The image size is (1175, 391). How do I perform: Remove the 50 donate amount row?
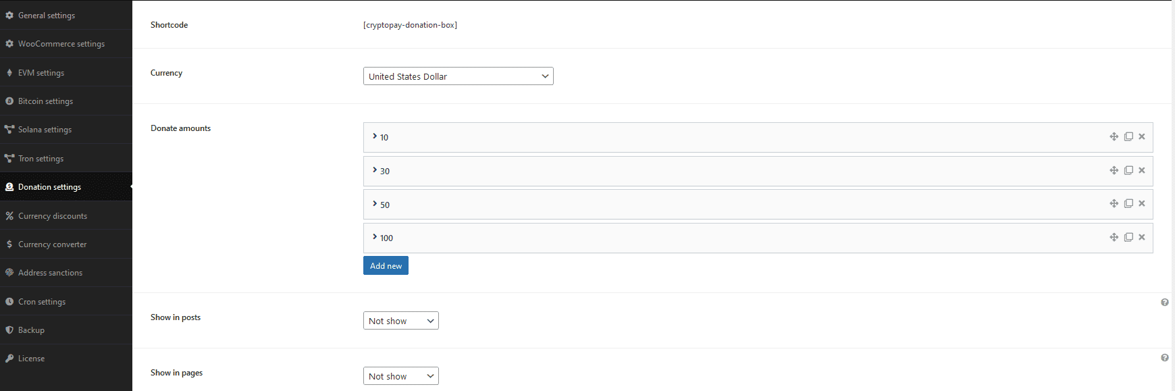coord(1142,203)
